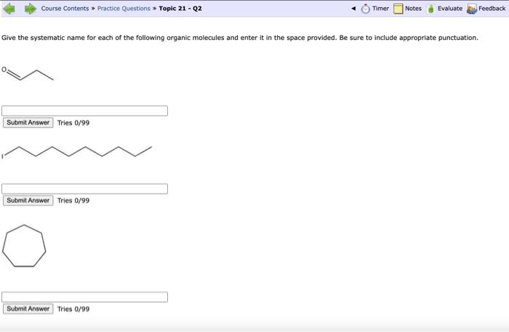
Task: Focus the answer field for the iodo chain molecule
Action: (85, 189)
